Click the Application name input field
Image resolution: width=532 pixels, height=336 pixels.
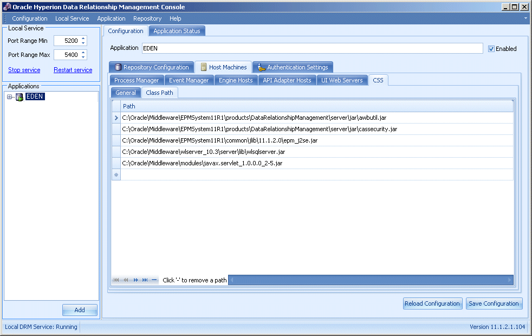[x=312, y=48]
